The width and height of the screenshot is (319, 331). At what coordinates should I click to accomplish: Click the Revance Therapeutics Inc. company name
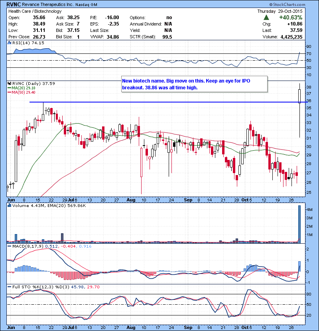coord(48,4)
